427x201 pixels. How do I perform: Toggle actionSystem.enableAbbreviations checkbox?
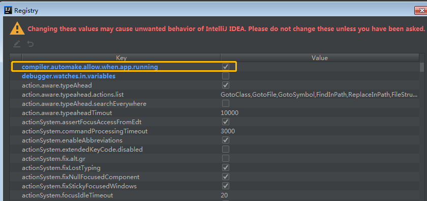(226, 140)
